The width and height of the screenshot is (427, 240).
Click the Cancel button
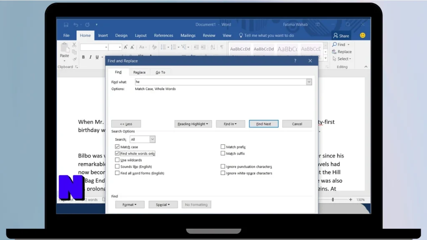297,124
